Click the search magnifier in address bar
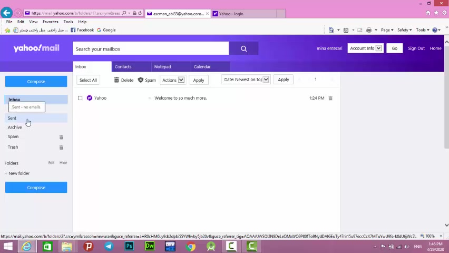The width and height of the screenshot is (449, 253). 124,13
